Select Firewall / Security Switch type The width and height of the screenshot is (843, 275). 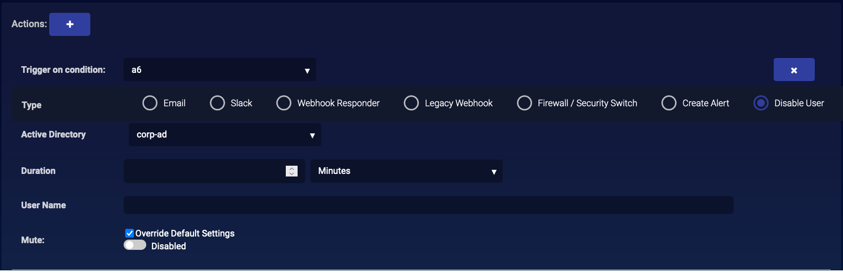point(524,103)
